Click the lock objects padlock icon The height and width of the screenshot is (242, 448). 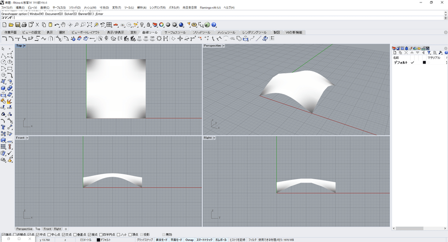pyautogui.click(x=149, y=25)
